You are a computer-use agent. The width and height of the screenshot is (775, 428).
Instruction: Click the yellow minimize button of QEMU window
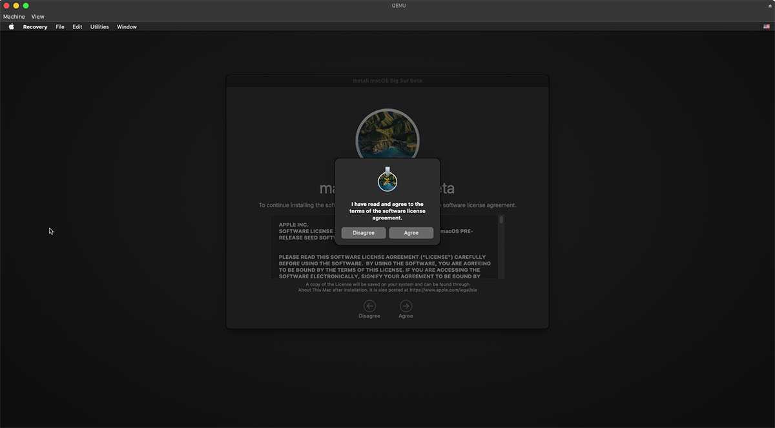pyautogui.click(x=16, y=5)
